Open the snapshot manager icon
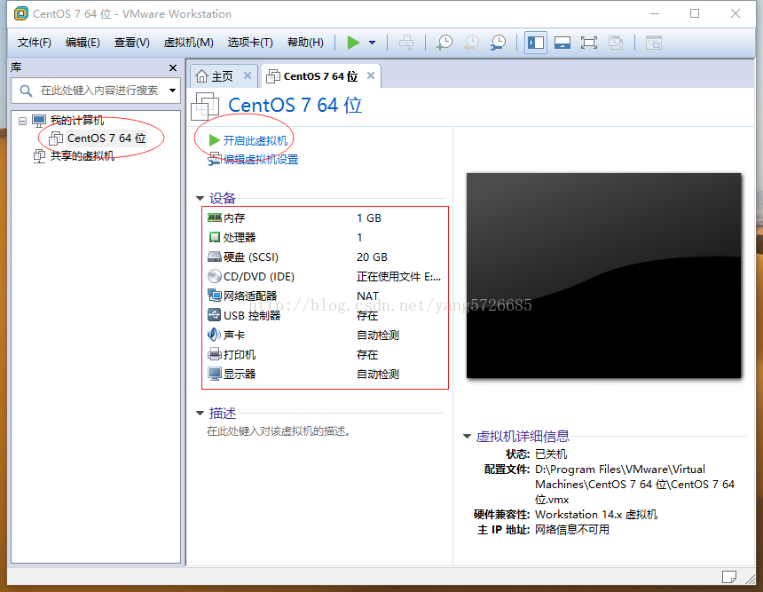The width and height of the screenshot is (763, 592). click(498, 43)
